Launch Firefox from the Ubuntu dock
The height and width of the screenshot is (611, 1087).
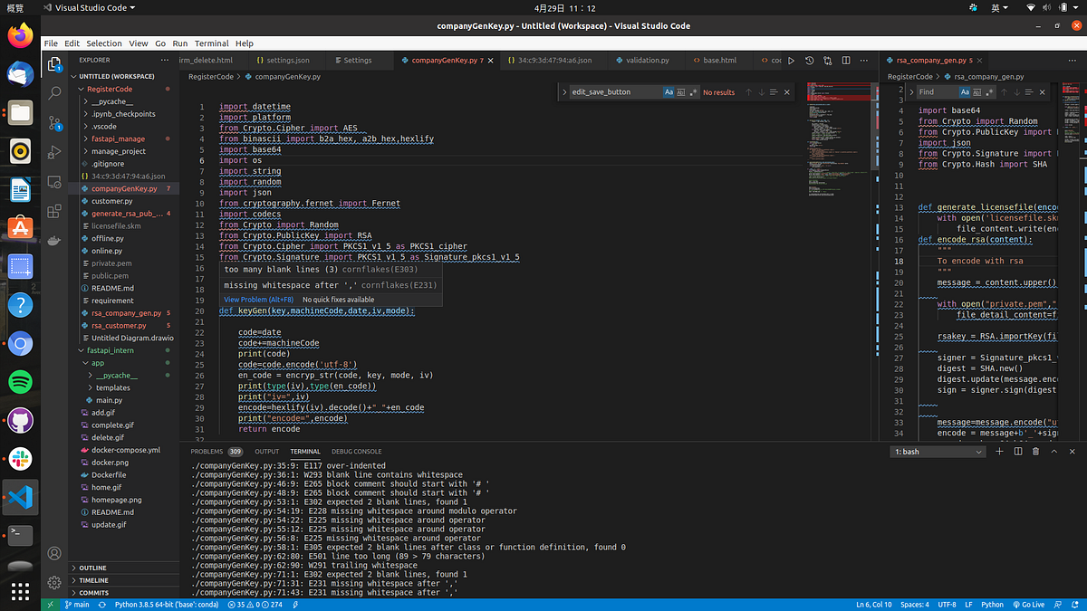pos(21,36)
